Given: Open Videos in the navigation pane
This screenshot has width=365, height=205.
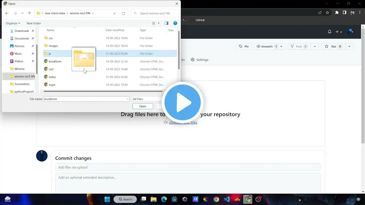Looking at the screenshot, I should [x=19, y=61].
